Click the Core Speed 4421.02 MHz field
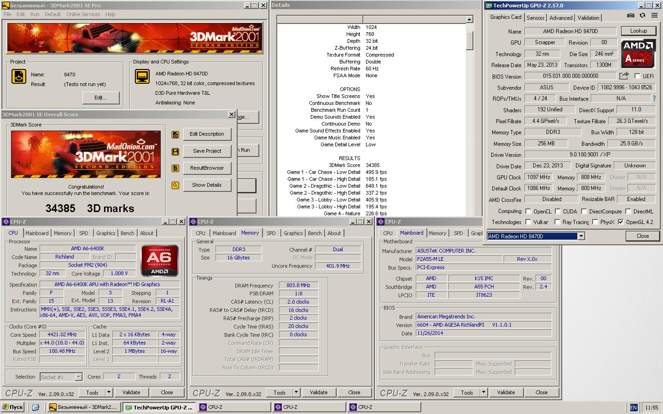 [63, 335]
